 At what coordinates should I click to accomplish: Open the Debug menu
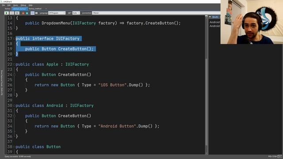click(23, 5)
